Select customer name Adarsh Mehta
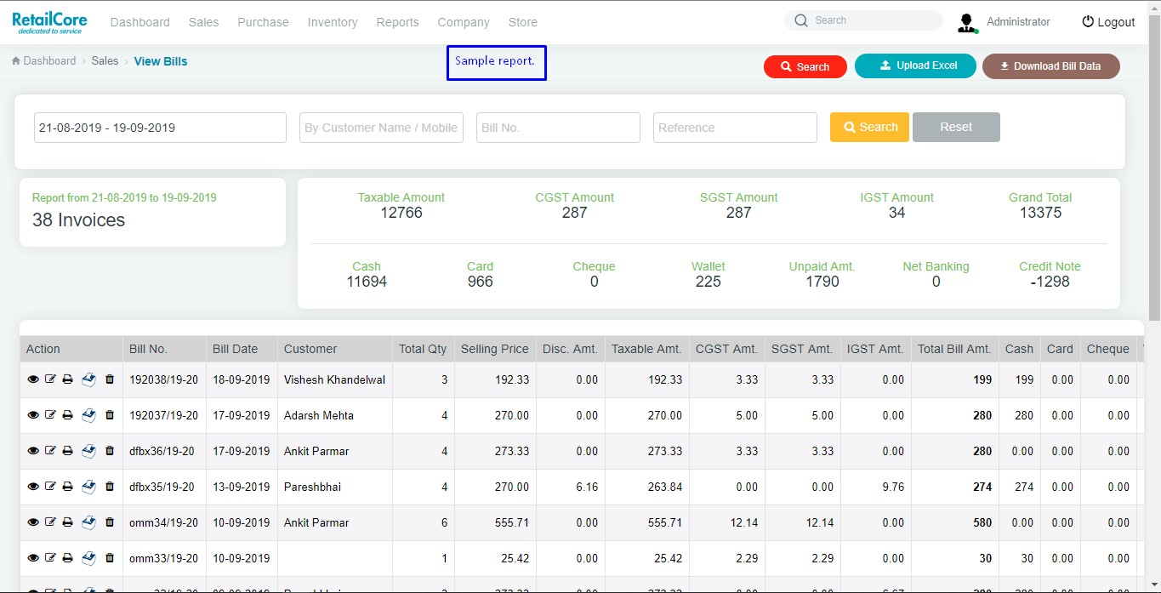The image size is (1161, 593). click(319, 415)
